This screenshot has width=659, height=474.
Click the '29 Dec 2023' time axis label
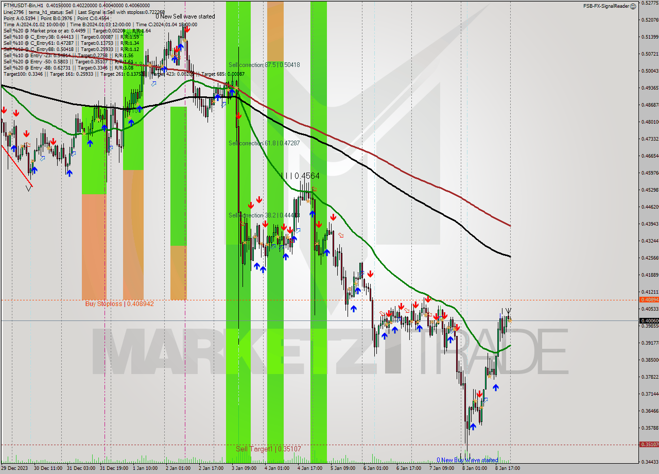click(x=15, y=468)
